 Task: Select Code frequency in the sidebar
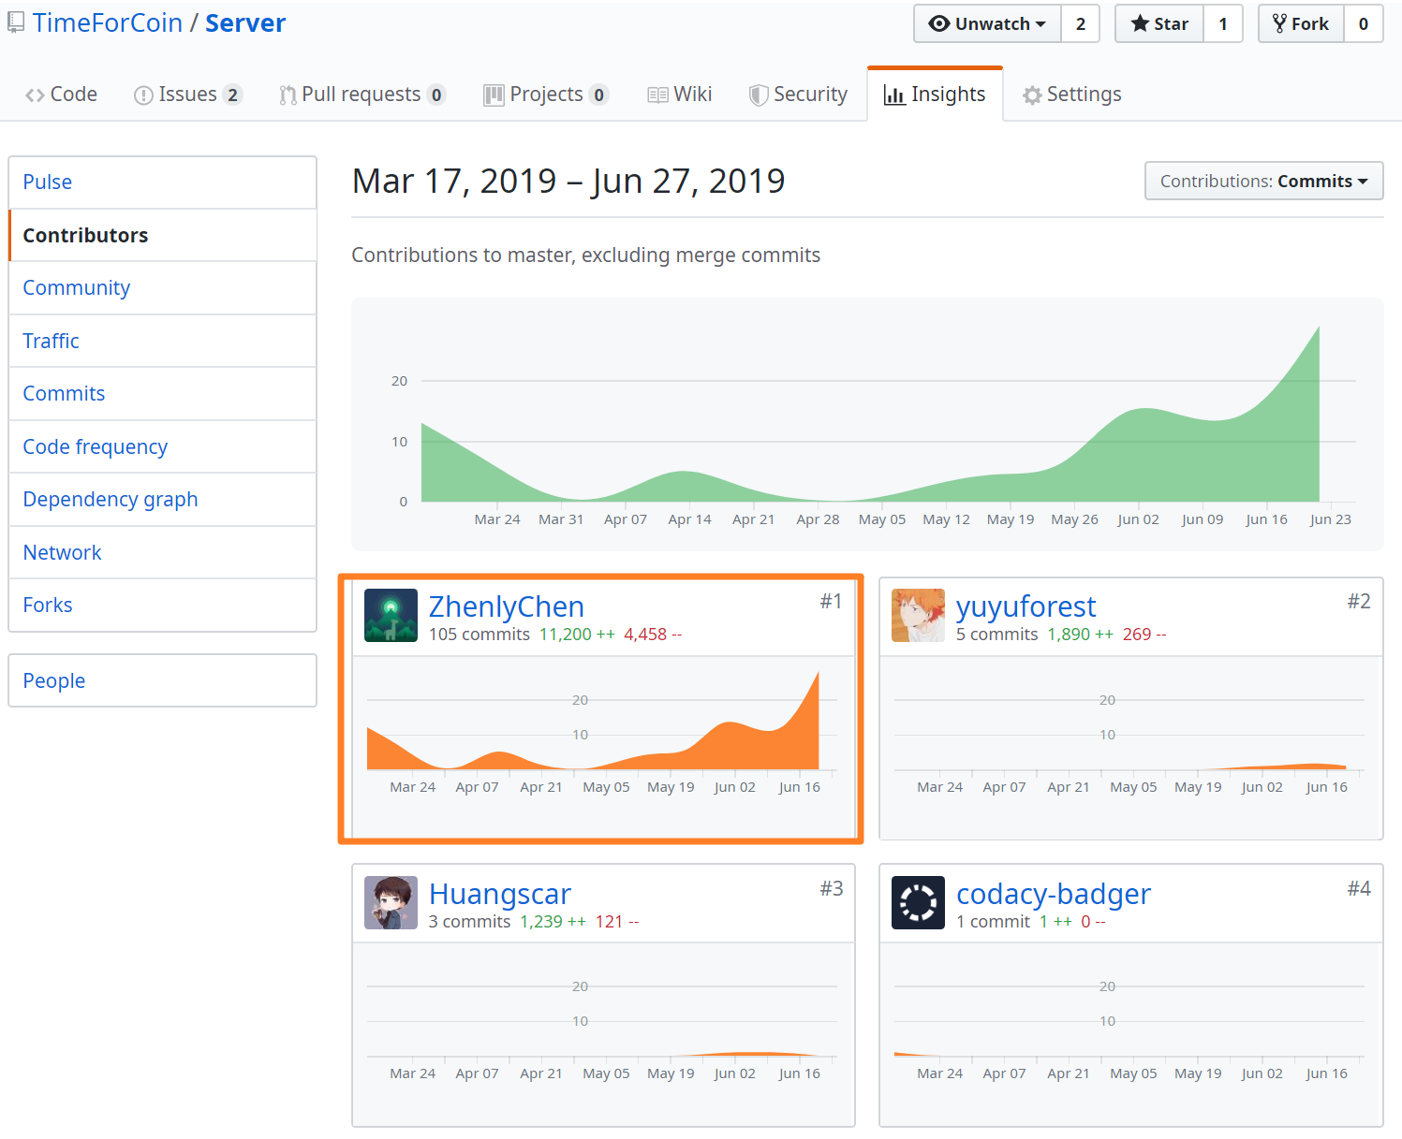pos(163,446)
